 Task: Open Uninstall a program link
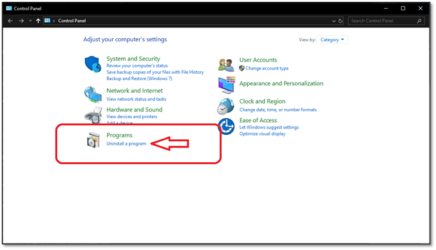click(x=126, y=144)
